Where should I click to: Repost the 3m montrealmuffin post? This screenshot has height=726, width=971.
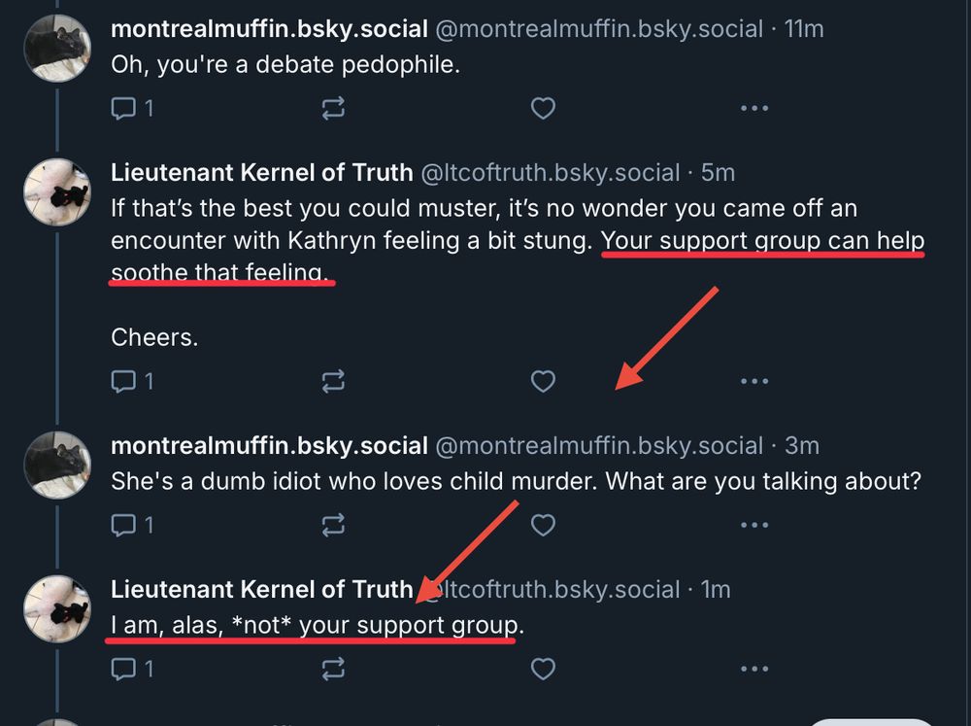[333, 526]
